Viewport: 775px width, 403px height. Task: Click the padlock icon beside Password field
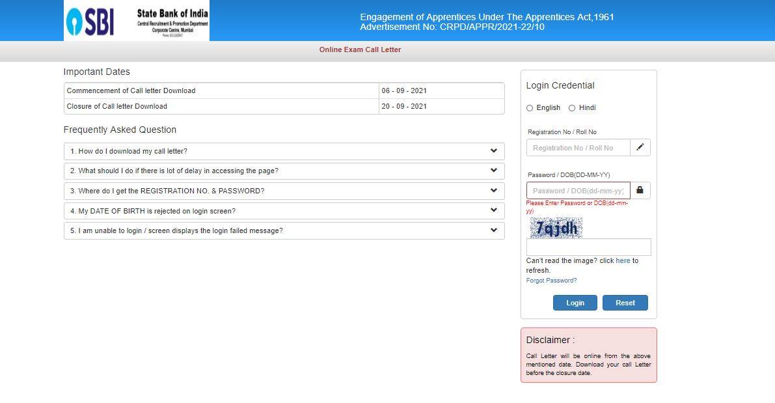pyautogui.click(x=640, y=190)
